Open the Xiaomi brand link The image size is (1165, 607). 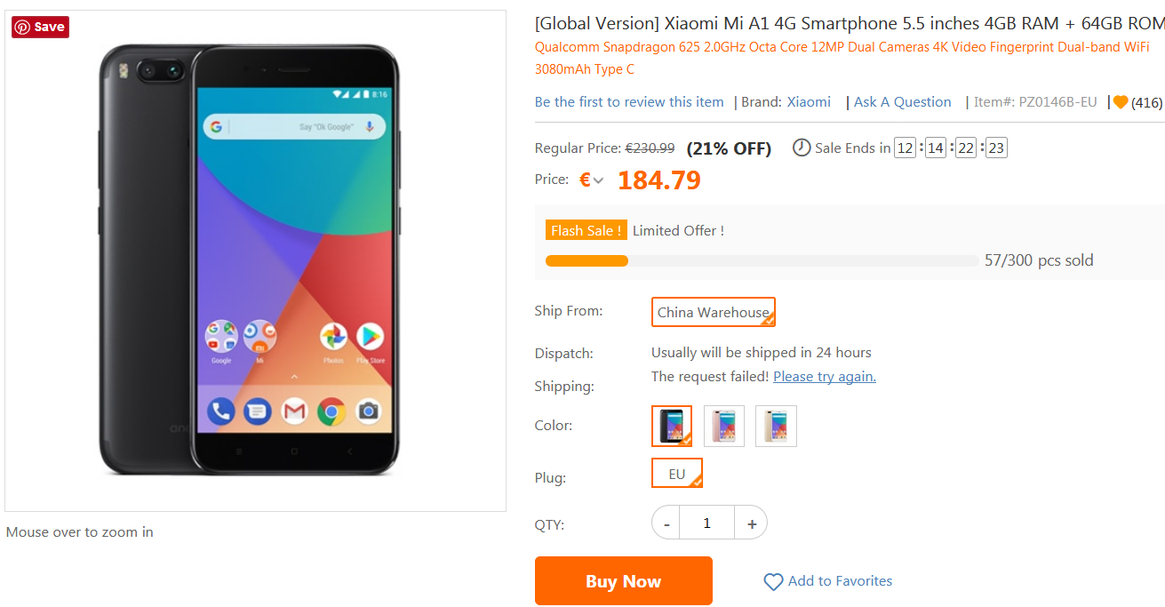809,102
